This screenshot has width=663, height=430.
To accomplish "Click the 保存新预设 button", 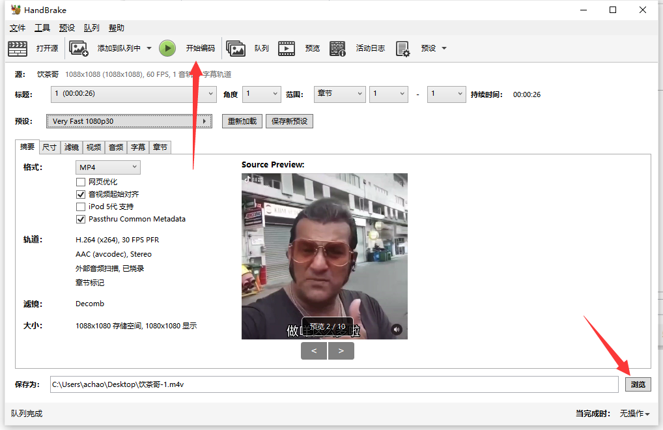I will (289, 121).
